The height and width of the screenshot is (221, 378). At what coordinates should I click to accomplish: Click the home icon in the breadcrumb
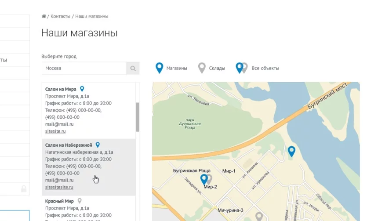click(44, 16)
